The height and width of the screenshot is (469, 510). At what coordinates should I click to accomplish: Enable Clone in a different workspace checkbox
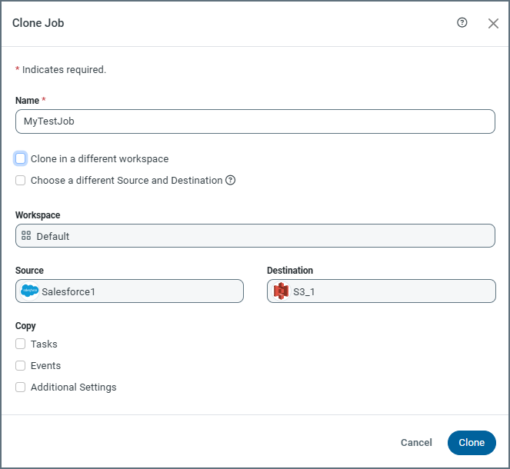[21, 158]
